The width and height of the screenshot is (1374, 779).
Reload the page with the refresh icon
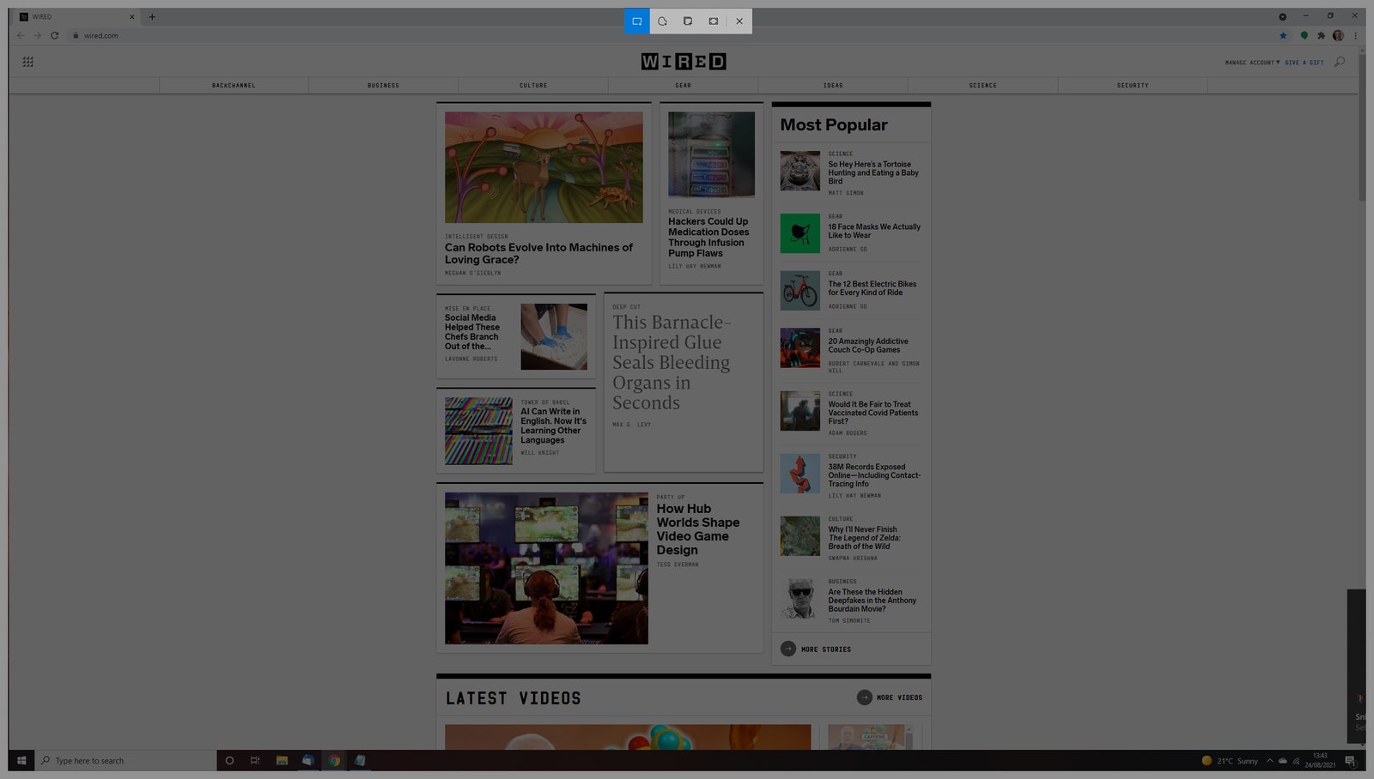click(54, 36)
